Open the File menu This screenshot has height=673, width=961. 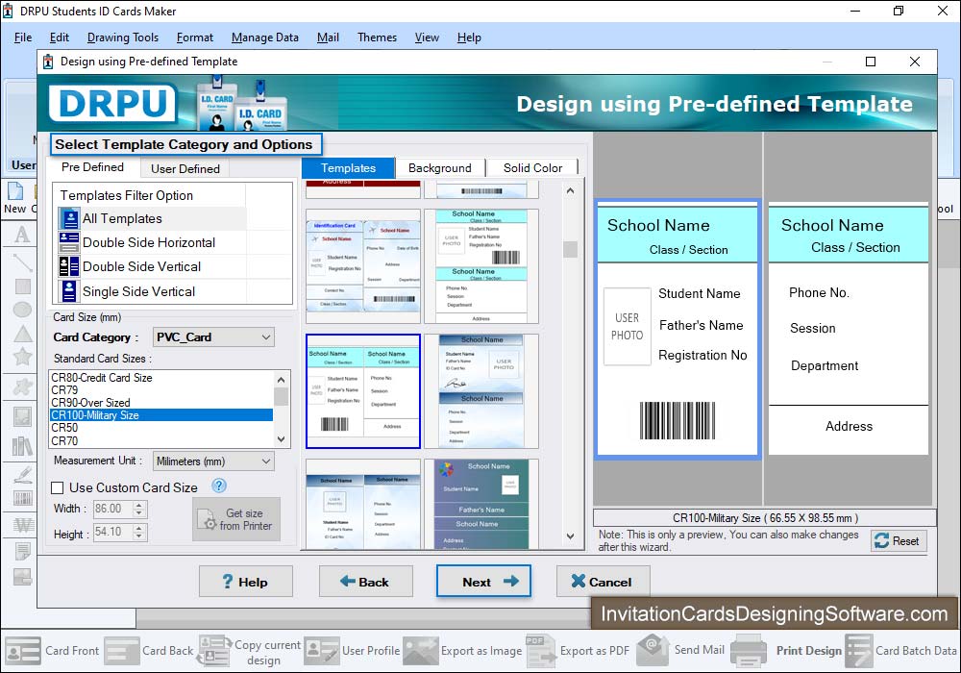tap(23, 37)
